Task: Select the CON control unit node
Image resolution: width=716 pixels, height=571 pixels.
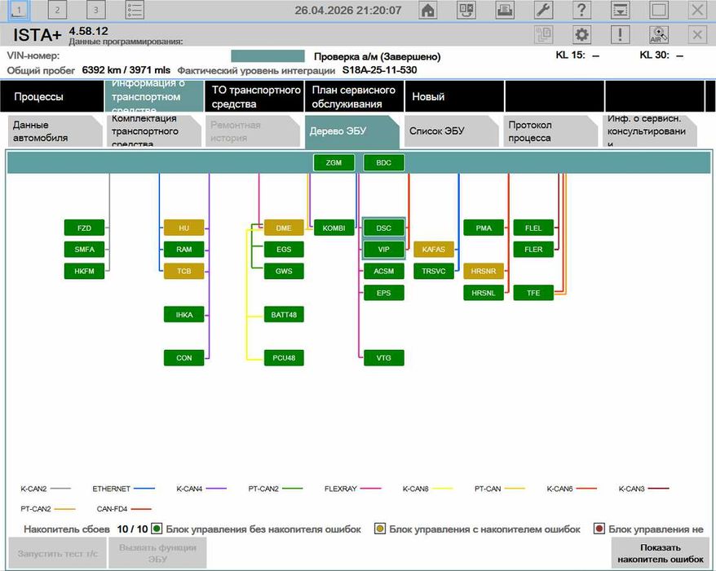Action: [184, 357]
